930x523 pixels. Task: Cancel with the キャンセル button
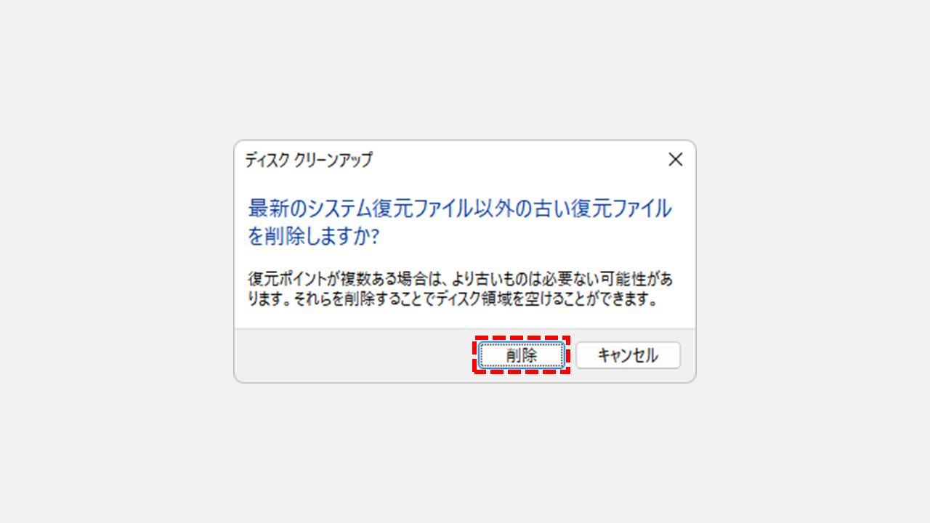point(628,355)
